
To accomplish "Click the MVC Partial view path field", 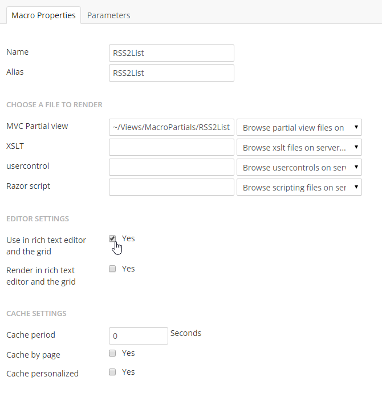I will pyautogui.click(x=171, y=127).
